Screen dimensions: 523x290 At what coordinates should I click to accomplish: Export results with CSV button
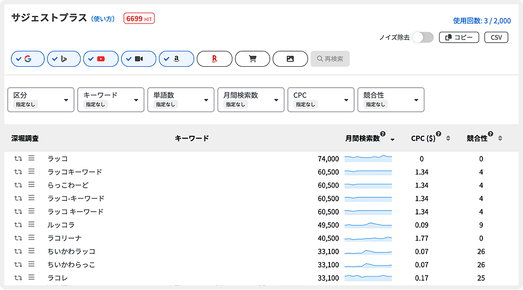(x=496, y=37)
